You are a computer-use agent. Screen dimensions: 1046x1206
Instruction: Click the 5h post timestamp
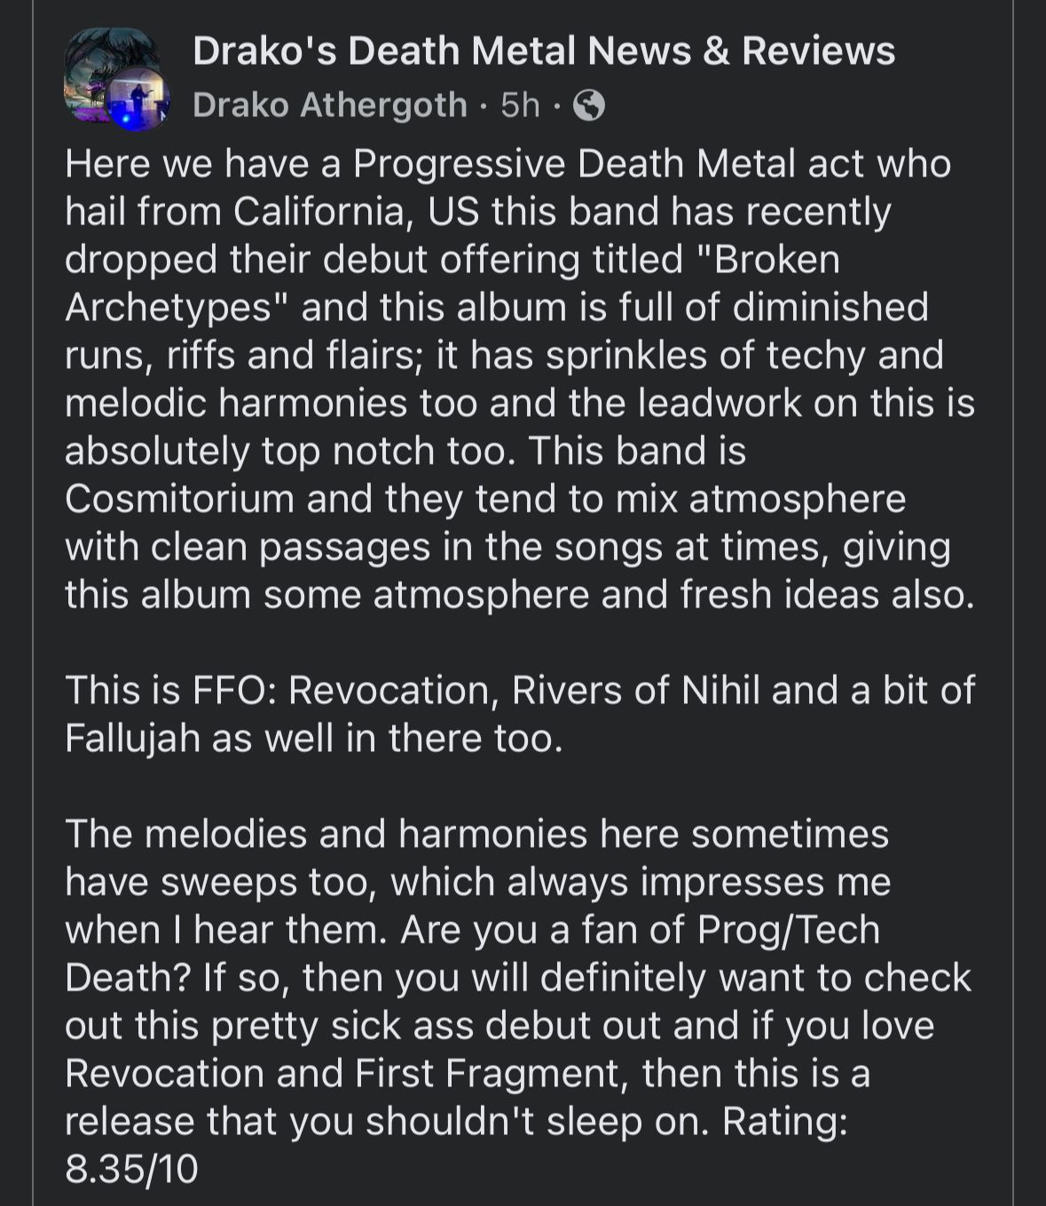(x=520, y=106)
